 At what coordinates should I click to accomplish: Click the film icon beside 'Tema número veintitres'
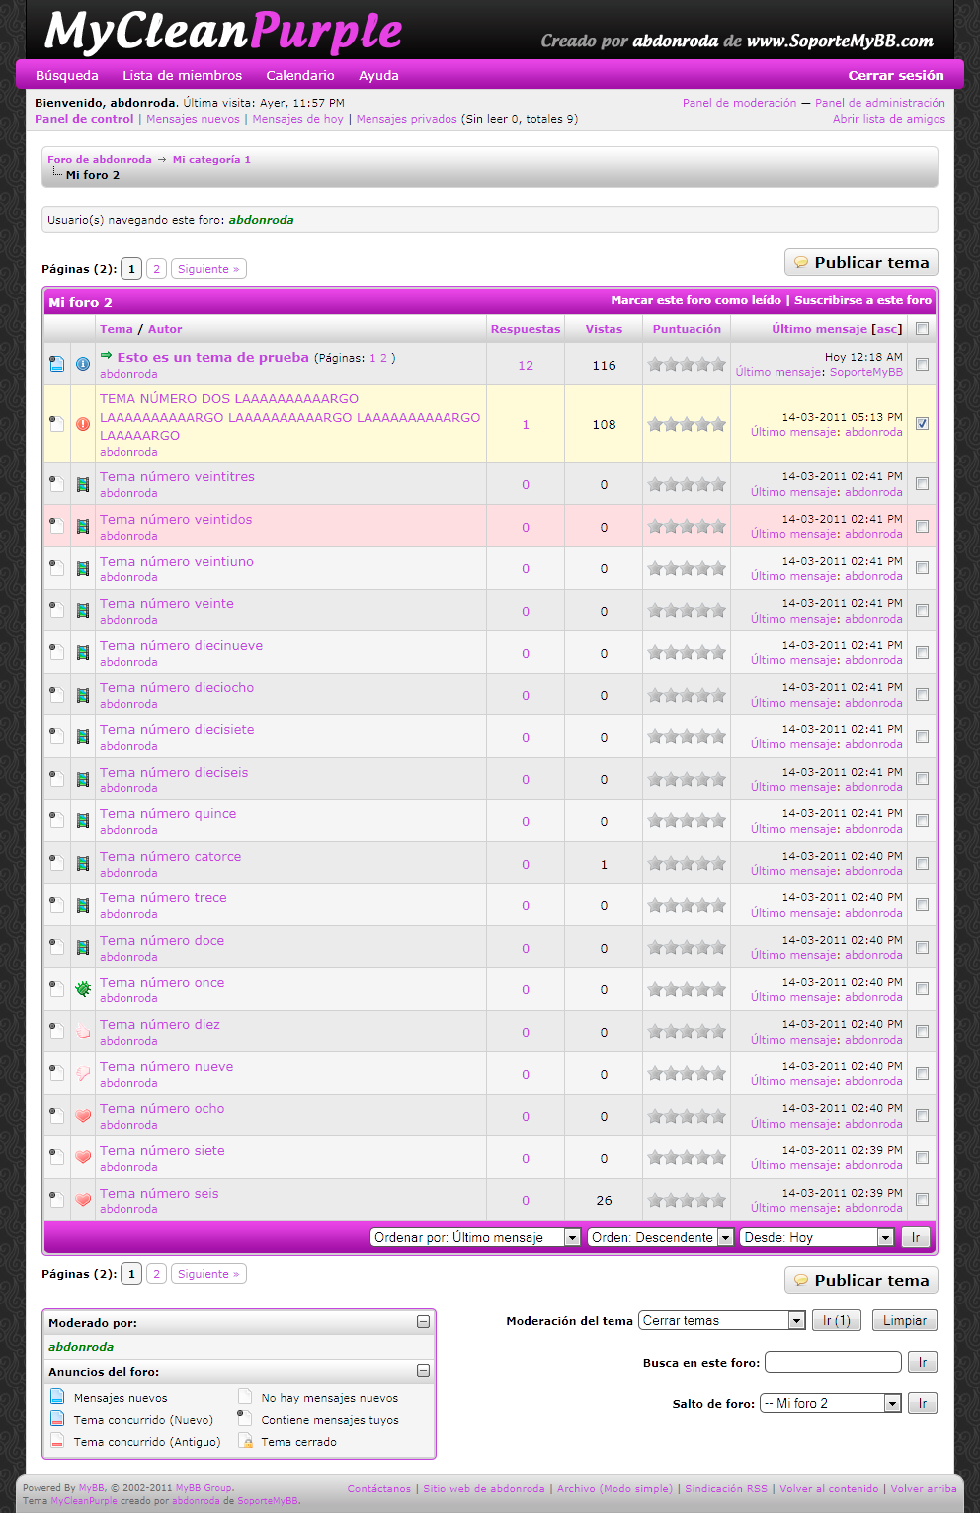pyautogui.click(x=83, y=484)
